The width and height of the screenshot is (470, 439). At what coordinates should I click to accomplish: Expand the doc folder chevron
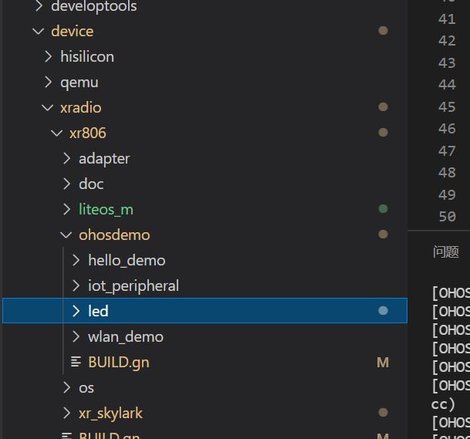(66, 184)
